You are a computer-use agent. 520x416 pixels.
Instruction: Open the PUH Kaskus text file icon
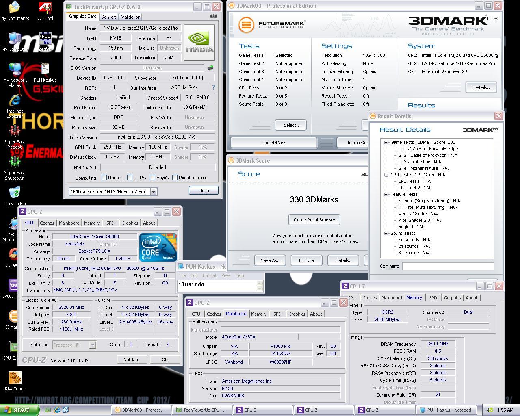pos(45,73)
